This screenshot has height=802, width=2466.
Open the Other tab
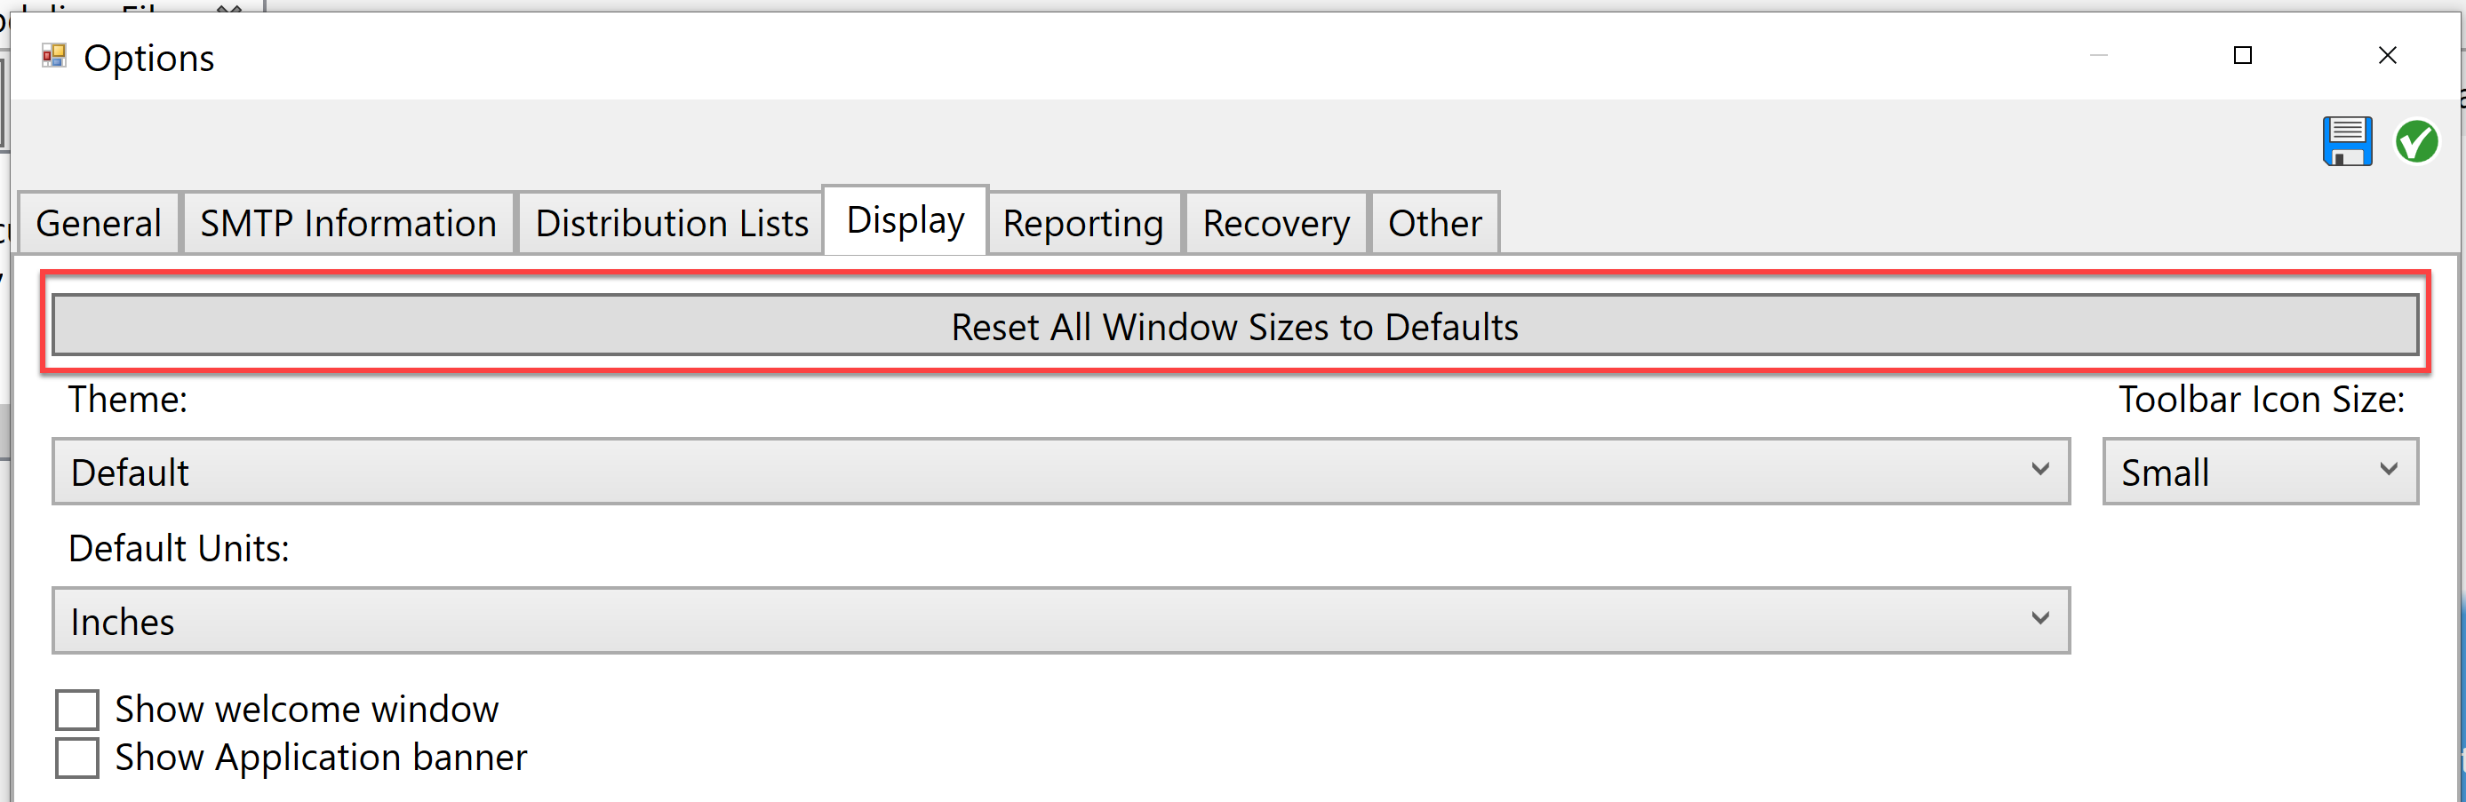click(x=1435, y=223)
